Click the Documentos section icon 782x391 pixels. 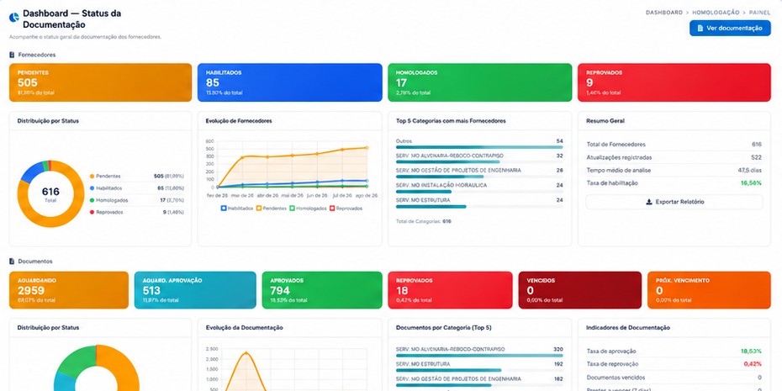(12, 262)
